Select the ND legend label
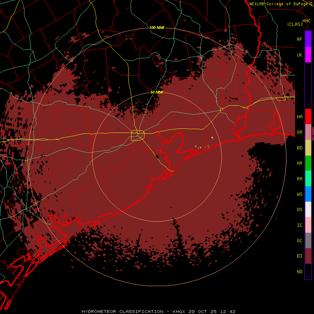 299,271
